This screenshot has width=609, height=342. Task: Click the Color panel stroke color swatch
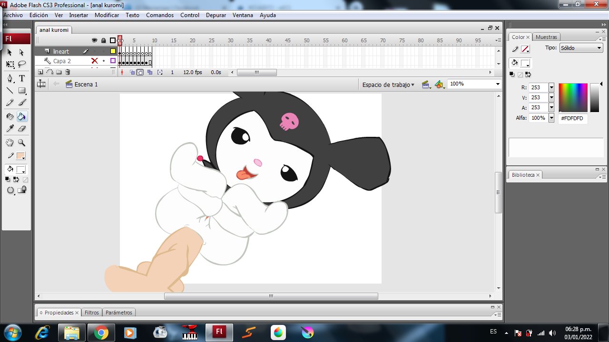(525, 49)
